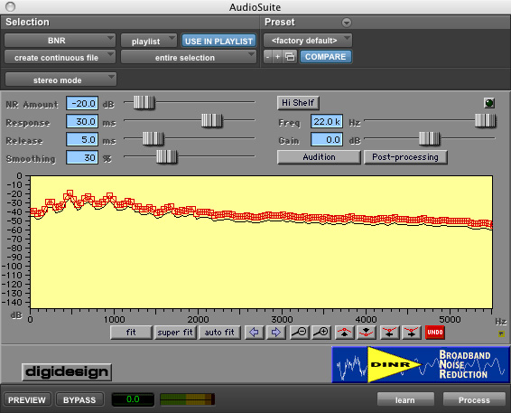Viewport: 511px width, 413px height.
Task: Click the scroll right arrow icon
Action: click(276, 333)
